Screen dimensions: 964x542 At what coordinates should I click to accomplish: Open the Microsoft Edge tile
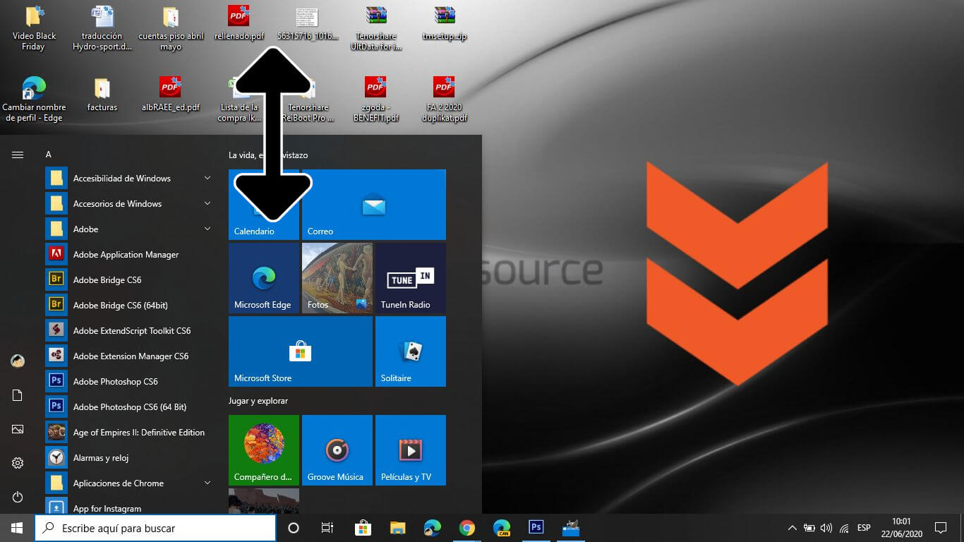(x=264, y=278)
